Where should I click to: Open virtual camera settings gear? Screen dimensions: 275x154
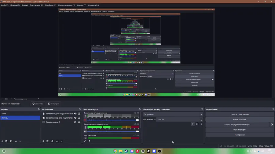[272, 124]
